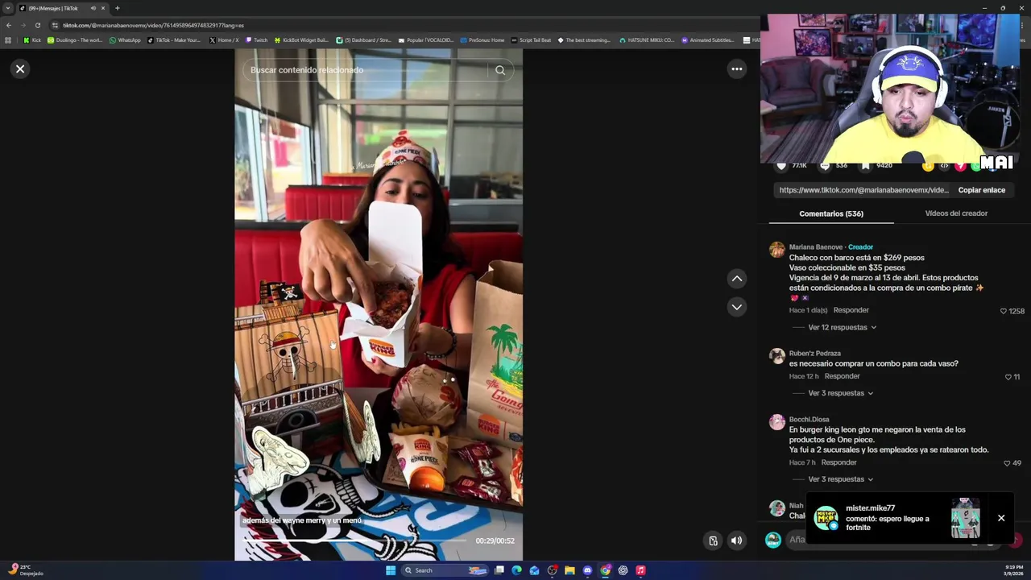This screenshot has width=1031, height=580.
Task: Mute the TikTok browser tab audio icon
Action: click(x=93, y=8)
